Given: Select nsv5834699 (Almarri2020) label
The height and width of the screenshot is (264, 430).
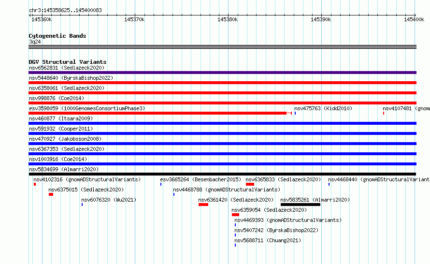Looking at the screenshot, I should [x=64, y=169].
